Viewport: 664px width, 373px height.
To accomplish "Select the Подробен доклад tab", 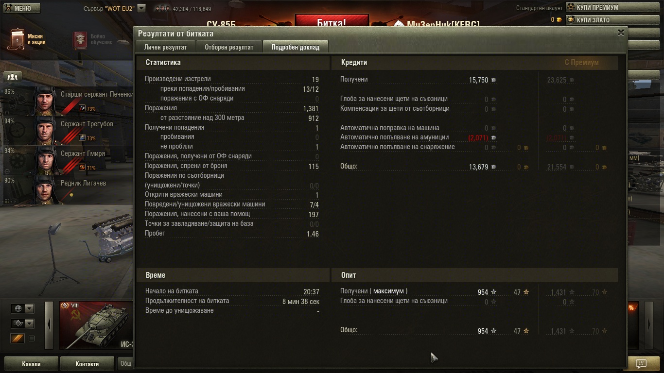I will 295,47.
